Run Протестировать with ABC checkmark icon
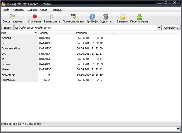 tap(73, 17)
